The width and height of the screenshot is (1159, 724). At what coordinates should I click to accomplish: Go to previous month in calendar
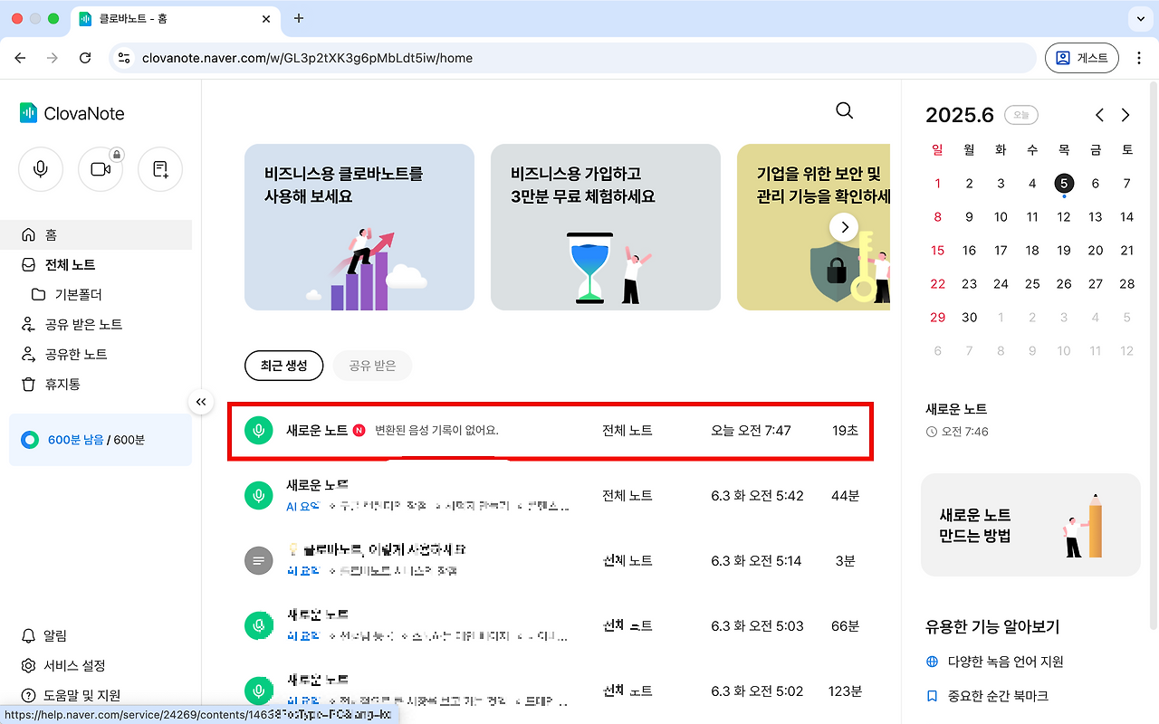point(1099,115)
